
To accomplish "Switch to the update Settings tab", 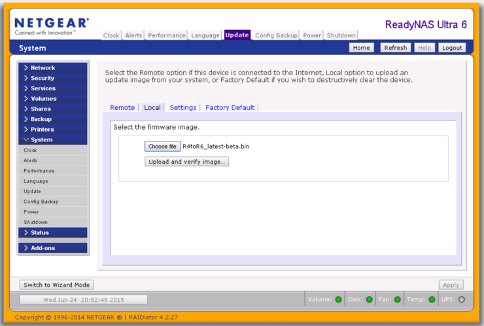I will (x=183, y=107).
